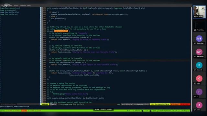The image size is (207, 116).
Task: Open the Search menu in terminal
Action: [x=16, y=5]
